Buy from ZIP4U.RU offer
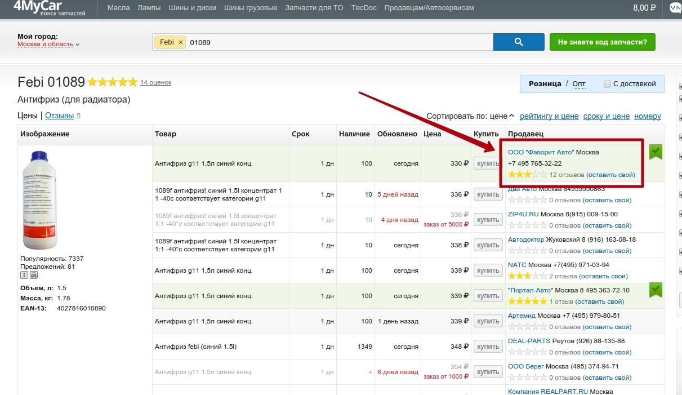682x395 pixels. click(x=487, y=220)
